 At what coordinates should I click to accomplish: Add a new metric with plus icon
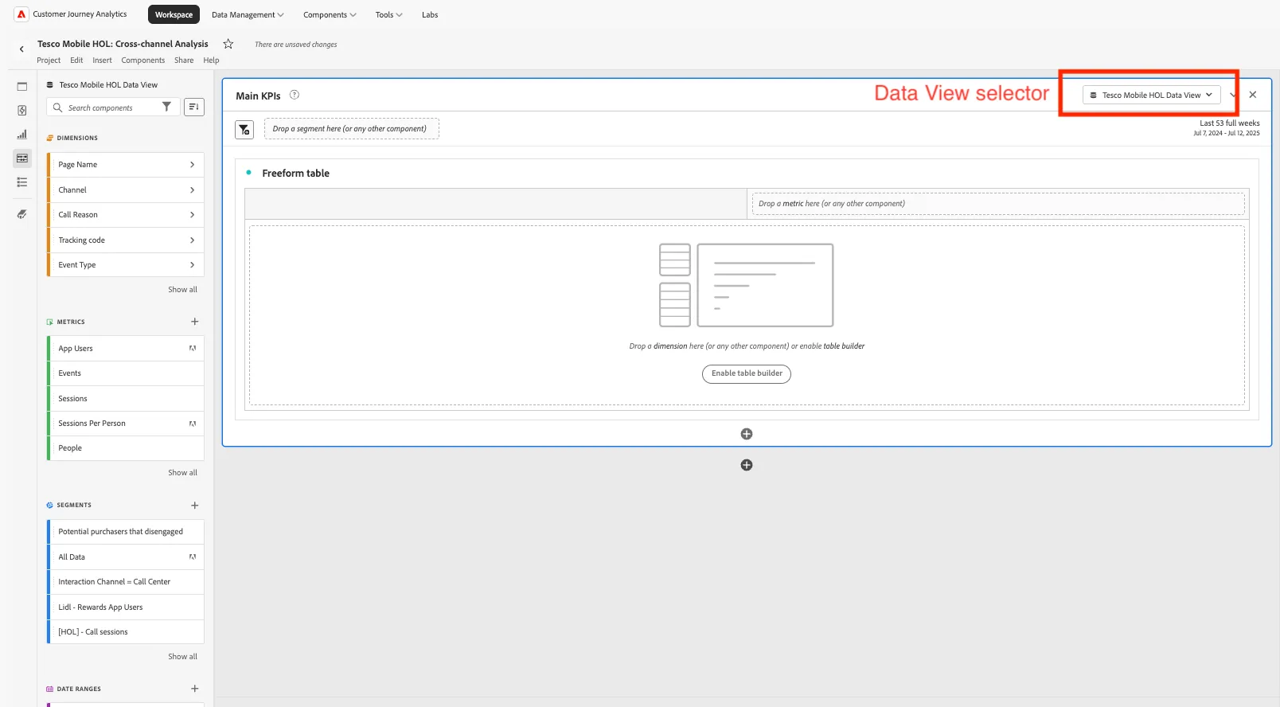(195, 322)
